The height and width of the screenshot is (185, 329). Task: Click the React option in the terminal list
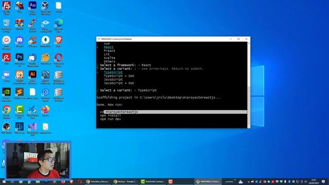(108, 47)
